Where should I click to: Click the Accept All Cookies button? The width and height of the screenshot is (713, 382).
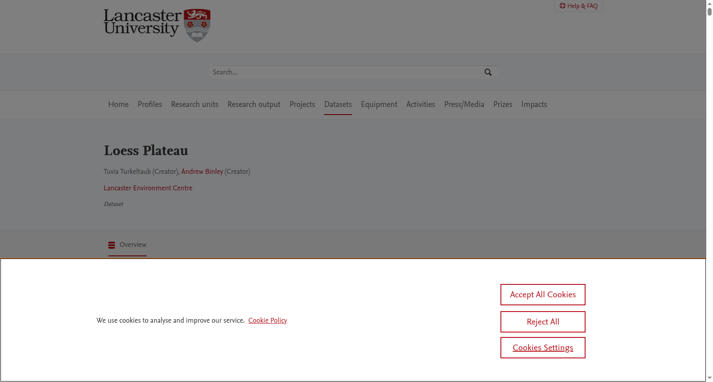[x=543, y=295]
